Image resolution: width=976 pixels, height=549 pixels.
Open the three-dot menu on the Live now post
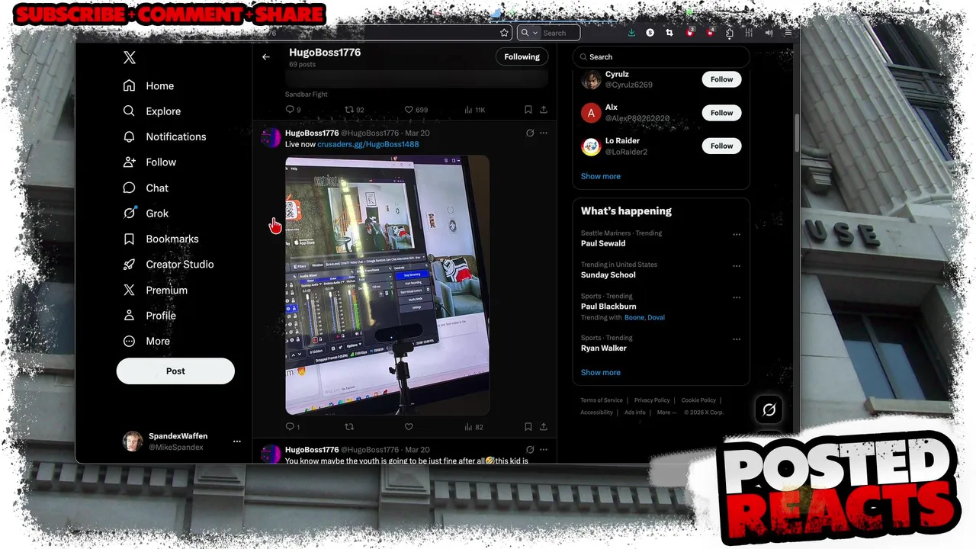click(544, 133)
